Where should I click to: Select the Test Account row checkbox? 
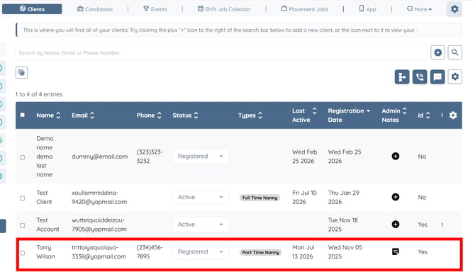(x=23, y=225)
